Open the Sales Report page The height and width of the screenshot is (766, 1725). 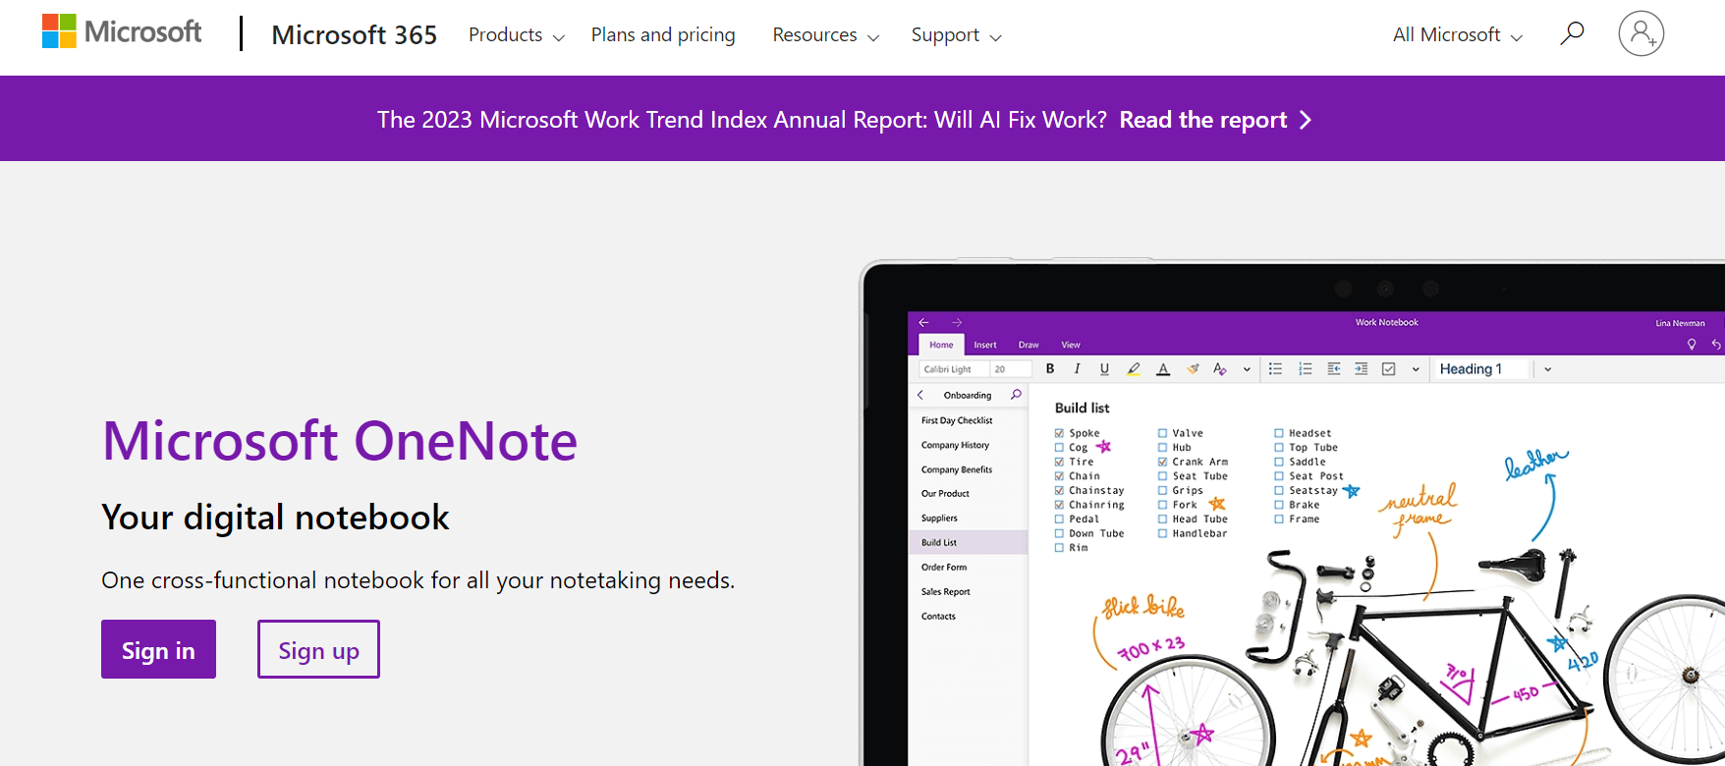point(946,592)
